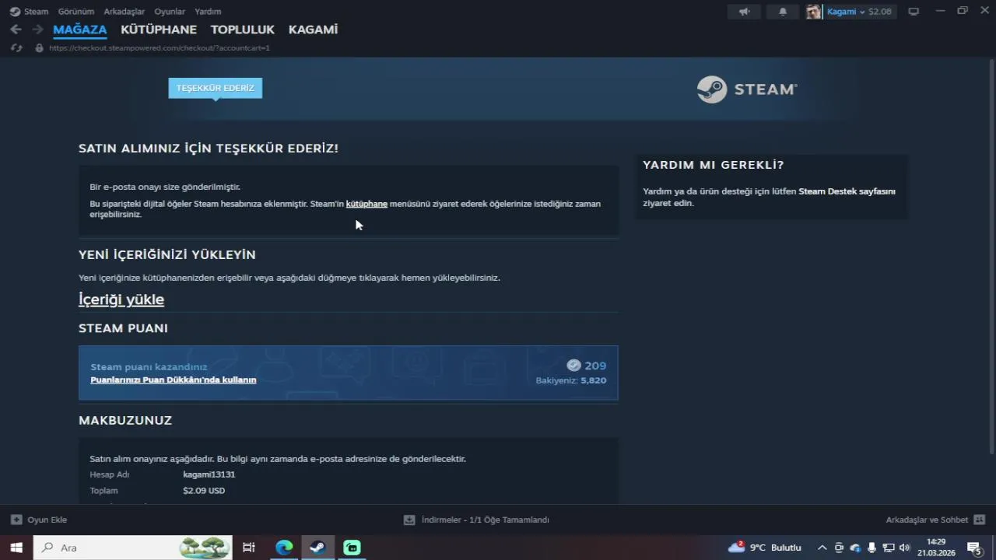This screenshot has height=560, width=996.
Task: Click the İçeriği yükle link
Action: click(x=121, y=299)
